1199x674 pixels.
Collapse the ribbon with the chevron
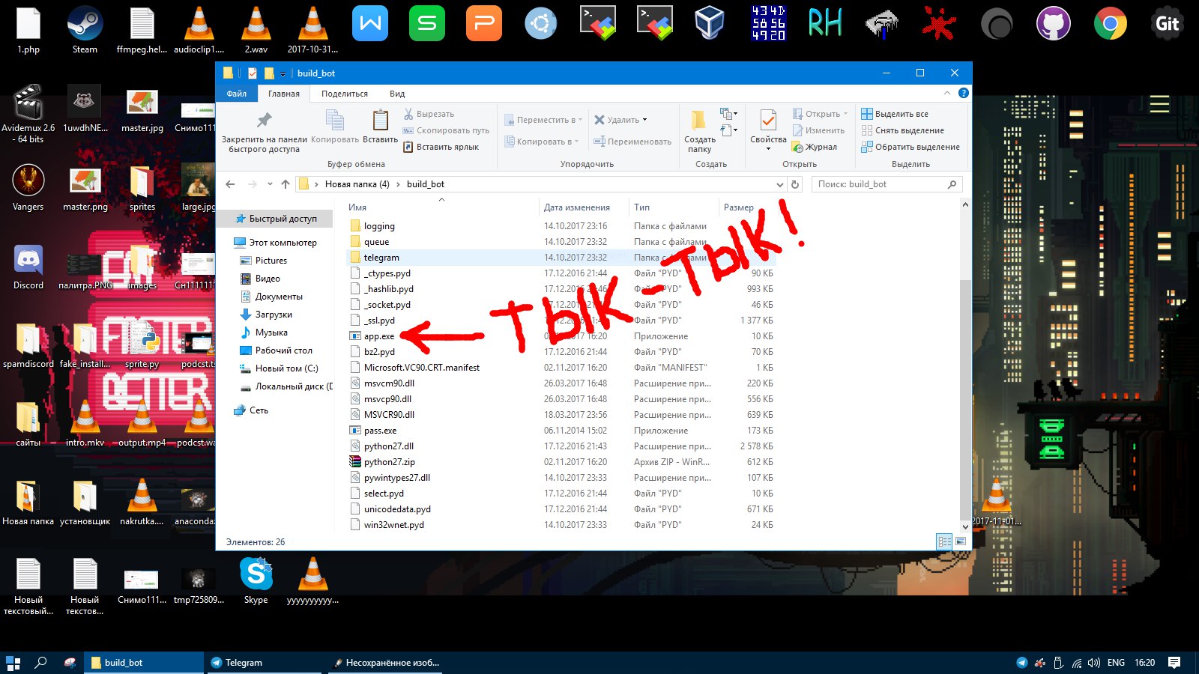point(947,93)
